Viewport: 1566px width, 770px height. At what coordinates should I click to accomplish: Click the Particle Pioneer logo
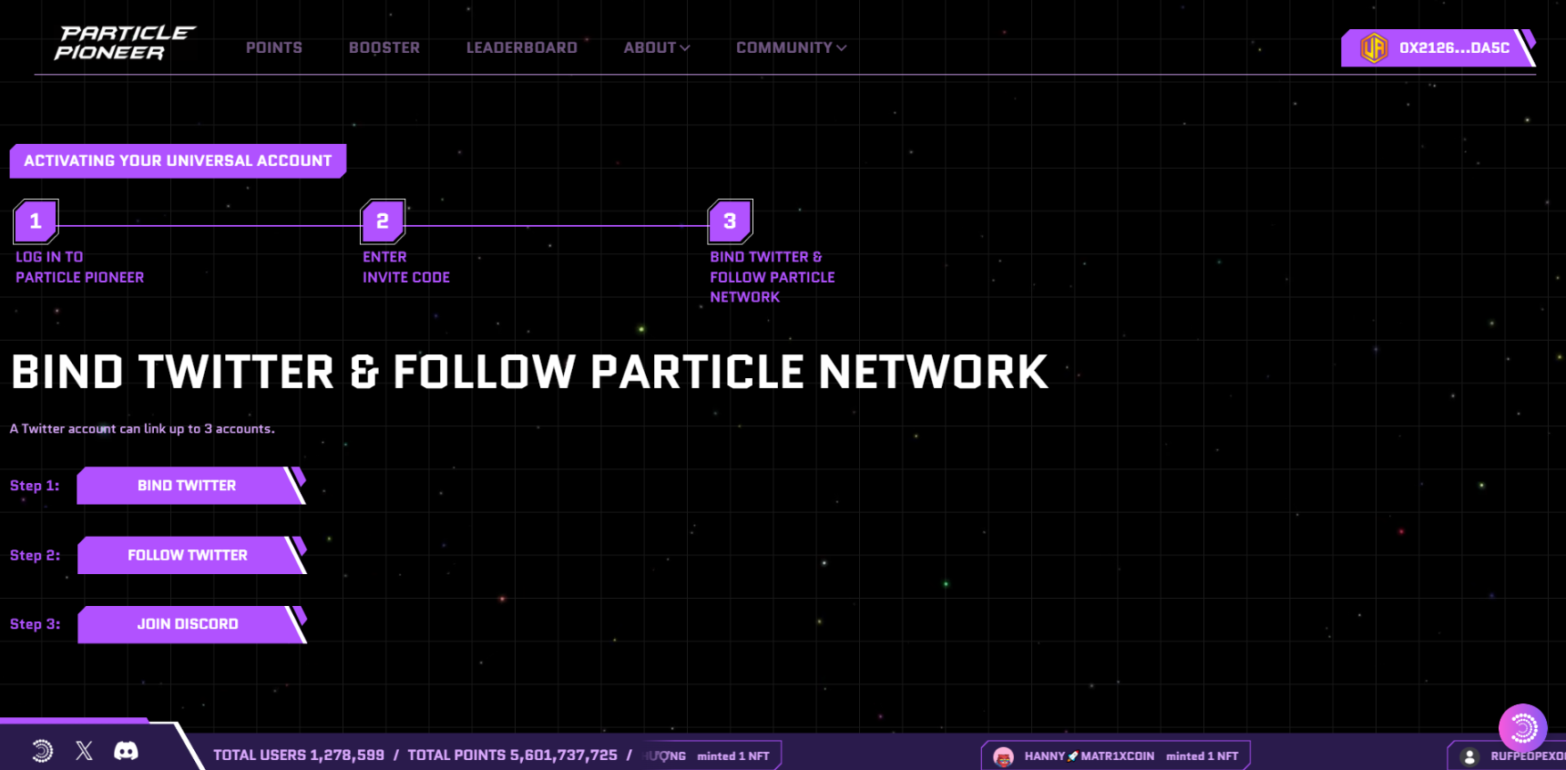[124, 43]
